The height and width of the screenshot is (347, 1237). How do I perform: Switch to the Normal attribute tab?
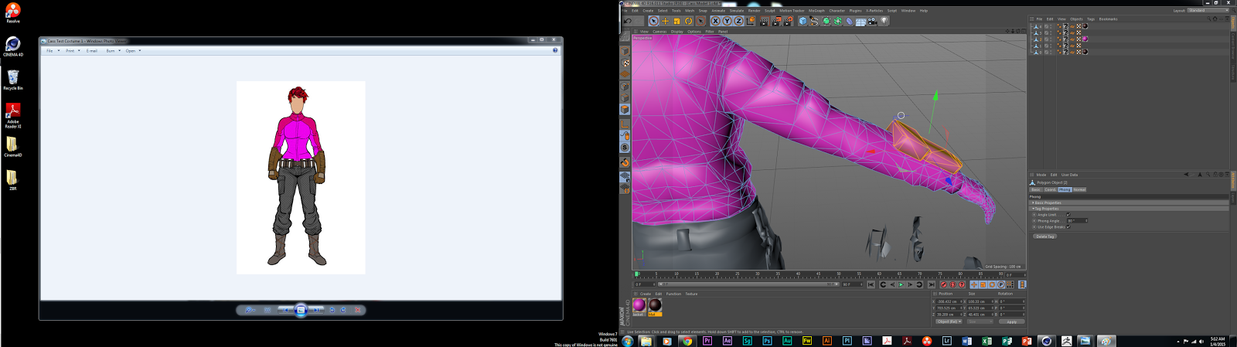pos(1079,189)
